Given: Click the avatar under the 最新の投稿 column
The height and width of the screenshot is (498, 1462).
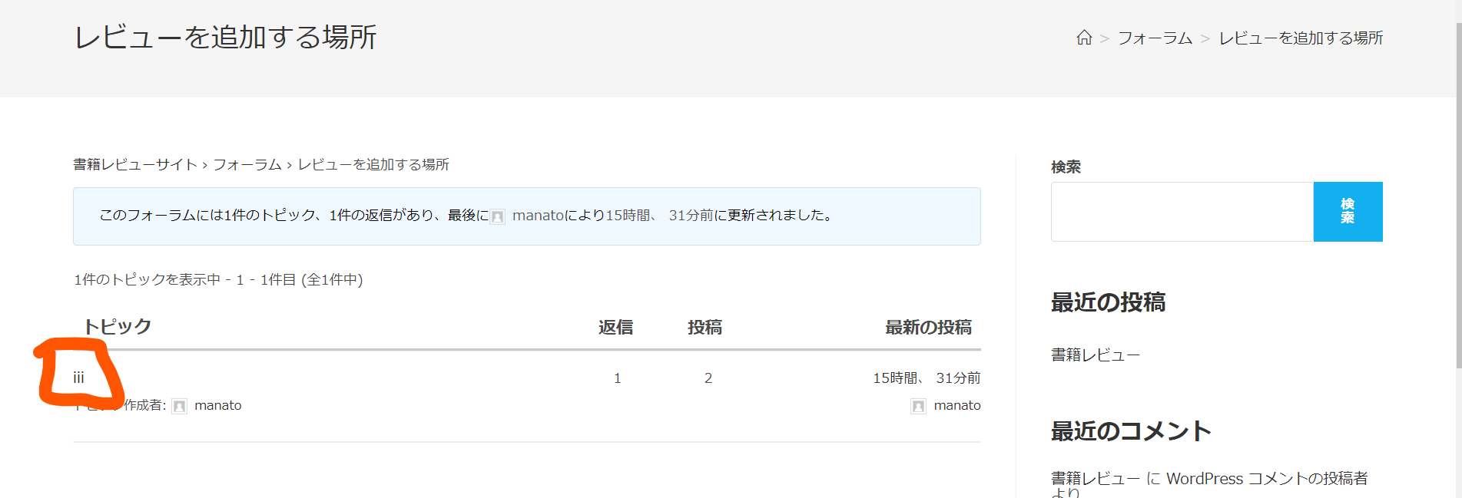Looking at the screenshot, I should click(918, 406).
